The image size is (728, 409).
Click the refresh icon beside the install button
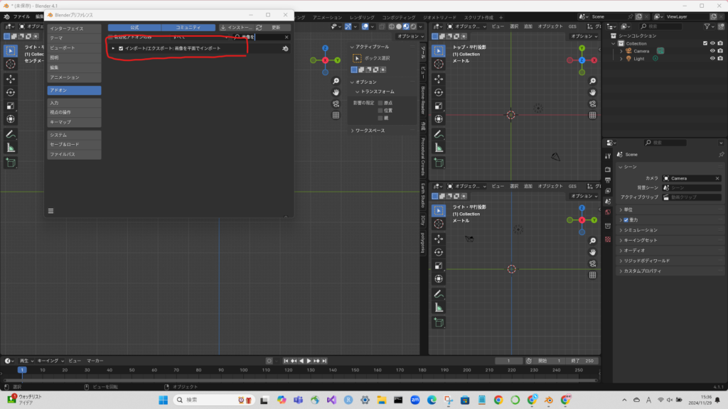pyautogui.click(x=260, y=27)
